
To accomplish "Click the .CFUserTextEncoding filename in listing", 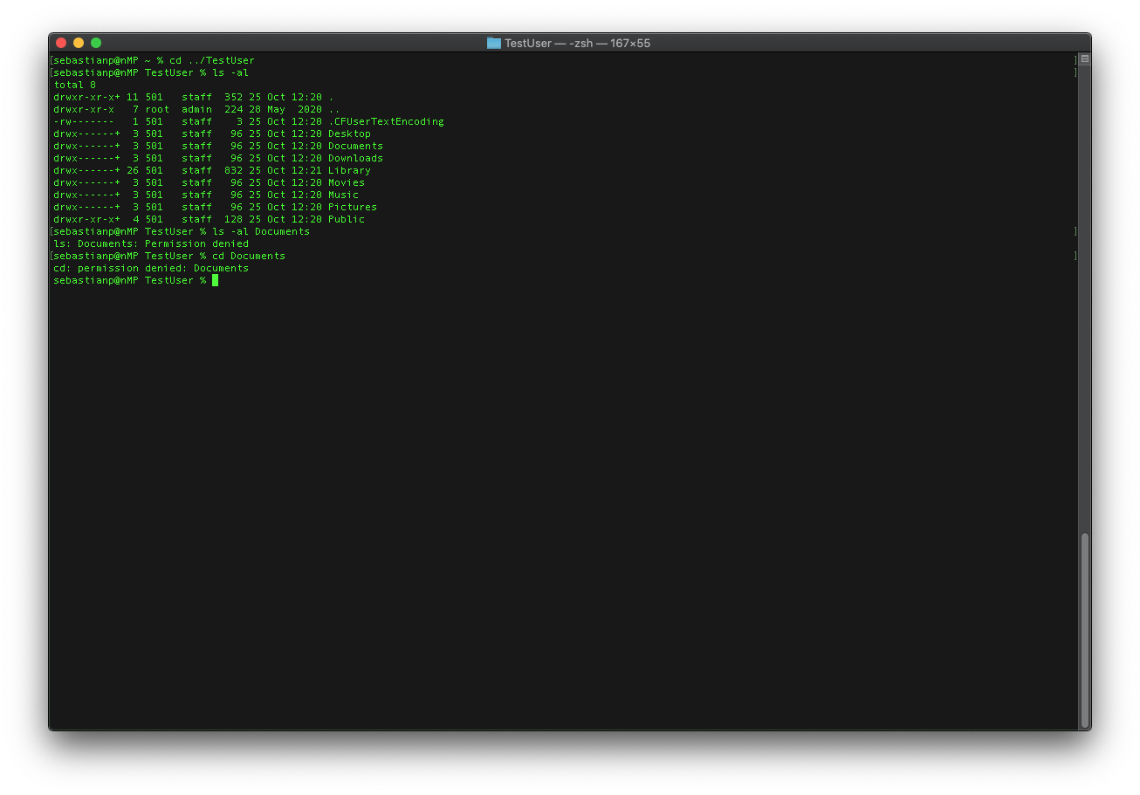I will (386, 121).
